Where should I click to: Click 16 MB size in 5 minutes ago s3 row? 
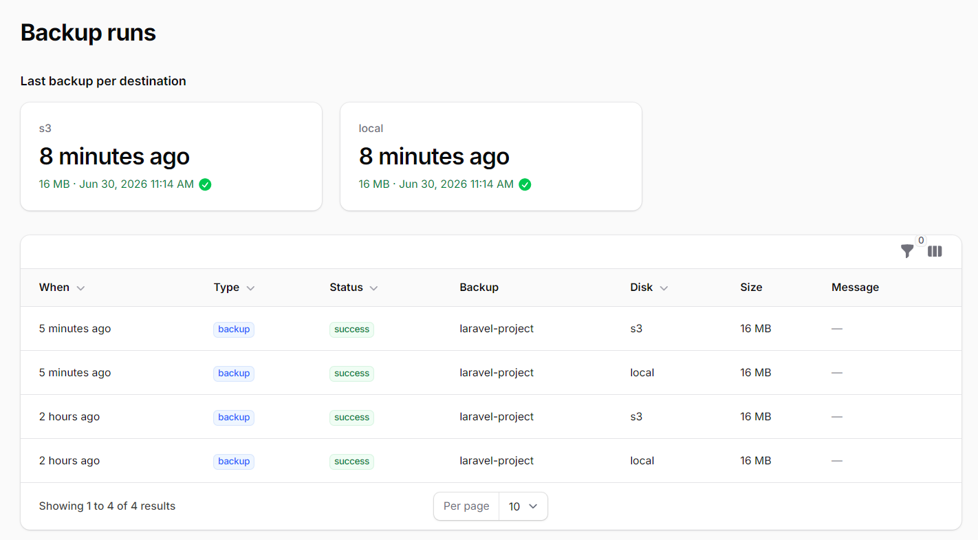point(756,329)
